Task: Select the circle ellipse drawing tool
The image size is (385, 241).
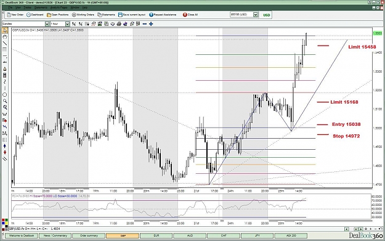Action: pos(5,94)
